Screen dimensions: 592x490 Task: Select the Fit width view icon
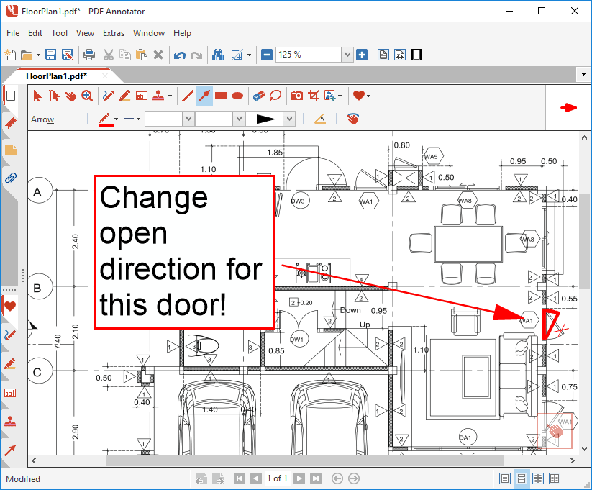tap(400, 55)
